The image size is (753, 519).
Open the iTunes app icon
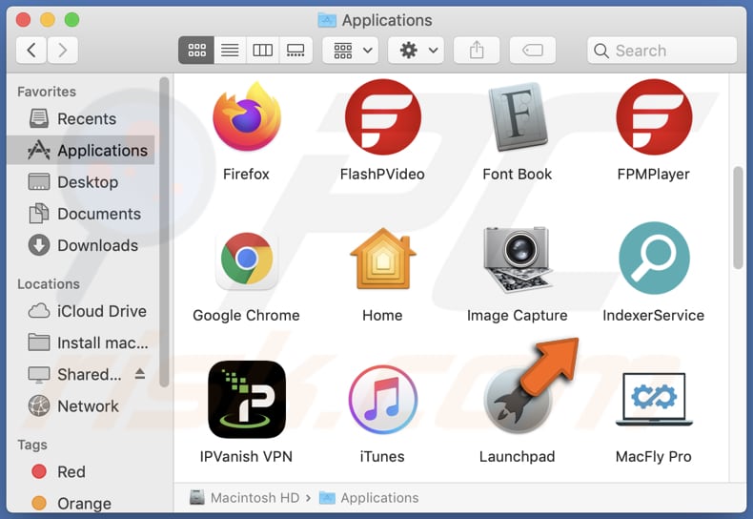coord(383,400)
